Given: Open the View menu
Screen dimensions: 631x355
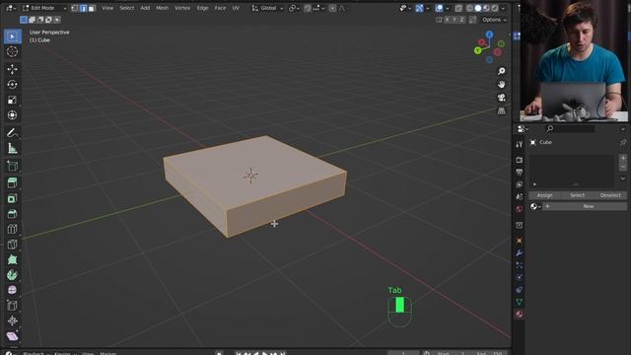Looking at the screenshot, I should (107, 8).
